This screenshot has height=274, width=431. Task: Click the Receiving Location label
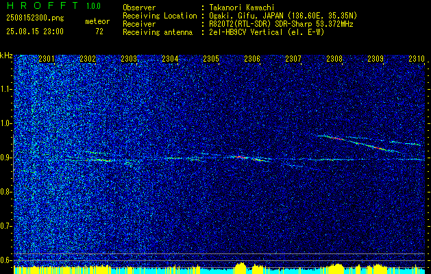(160, 16)
